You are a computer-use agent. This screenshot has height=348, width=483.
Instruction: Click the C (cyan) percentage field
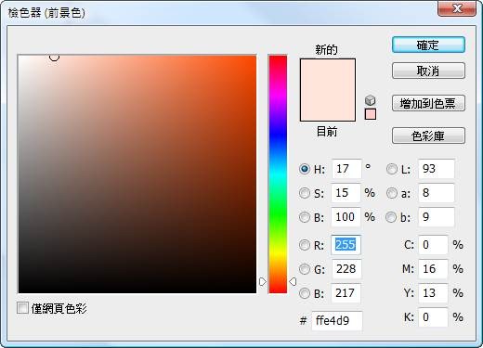click(x=433, y=245)
